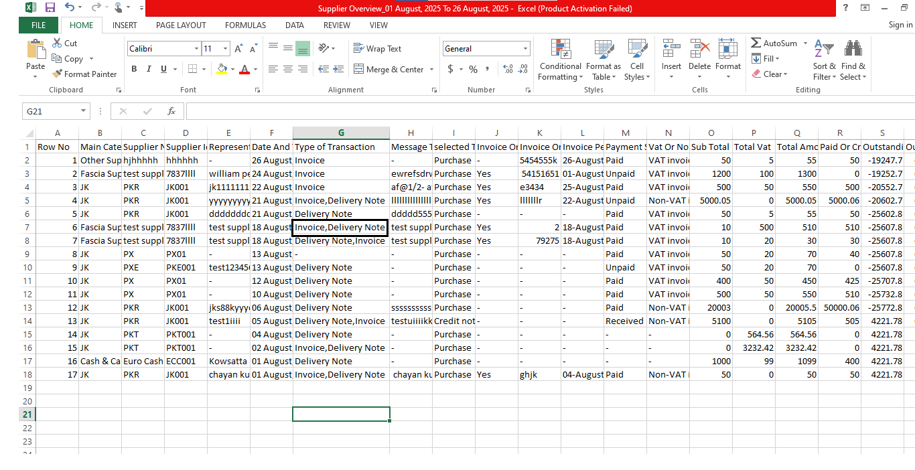Viewport: 915px width, 470px height.
Task: Toggle Align Left
Action: [x=273, y=69]
